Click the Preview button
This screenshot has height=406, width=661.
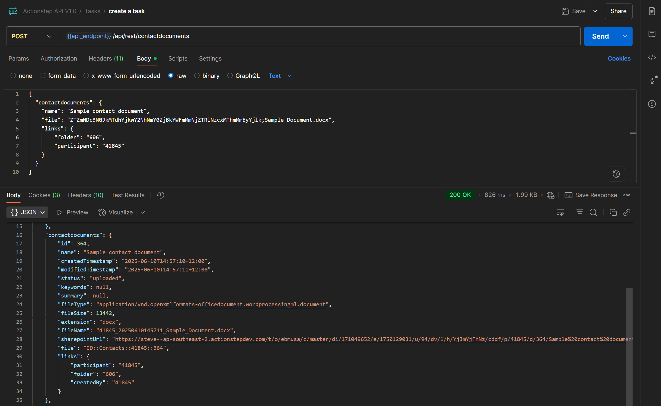pyautogui.click(x=73, y=212)
